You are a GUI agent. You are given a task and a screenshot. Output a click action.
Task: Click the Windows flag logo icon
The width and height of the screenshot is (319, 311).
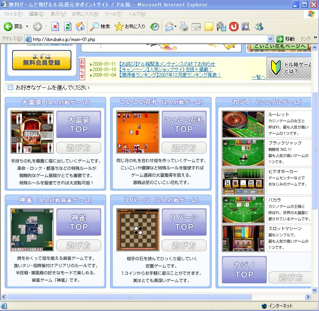311,14
